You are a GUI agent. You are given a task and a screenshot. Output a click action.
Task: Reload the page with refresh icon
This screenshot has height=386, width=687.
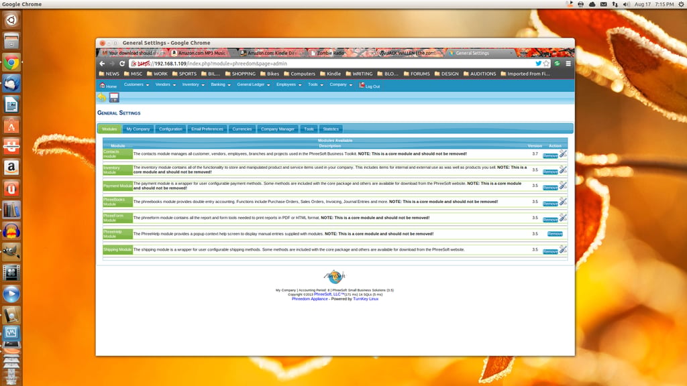click(x=122, y=64)
